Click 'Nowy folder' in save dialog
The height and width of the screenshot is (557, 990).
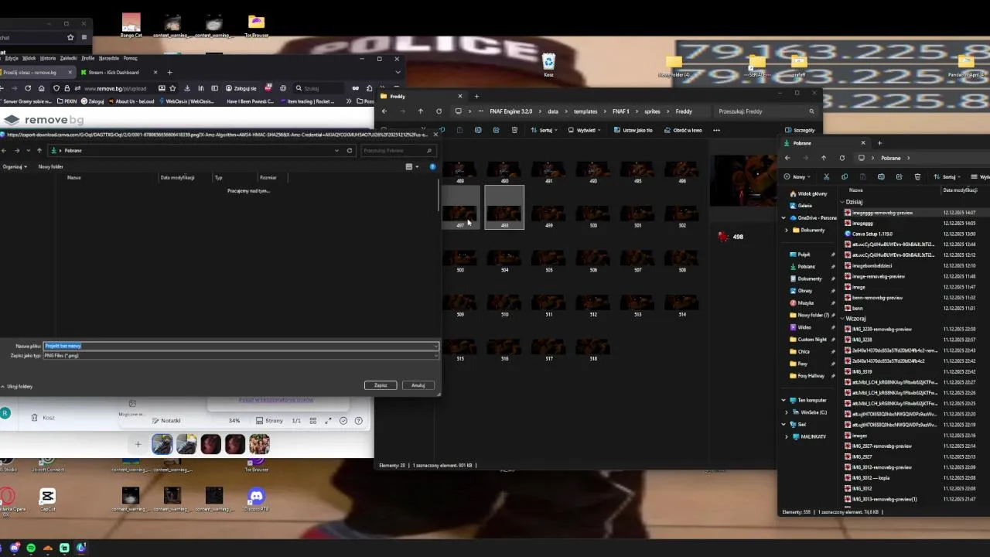[x=51, y=166]
